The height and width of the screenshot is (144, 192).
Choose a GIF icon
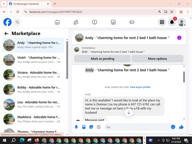[99, 127]
